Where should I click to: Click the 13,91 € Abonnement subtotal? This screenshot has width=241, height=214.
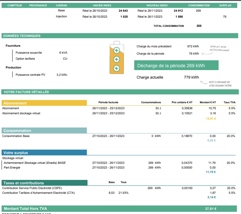211,118
